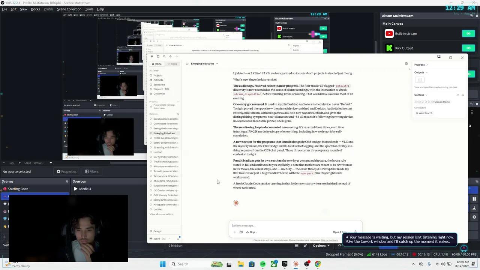The image size is (480, 270).
Task: Open the Properties button in OBS
Action: click(67, 172)
